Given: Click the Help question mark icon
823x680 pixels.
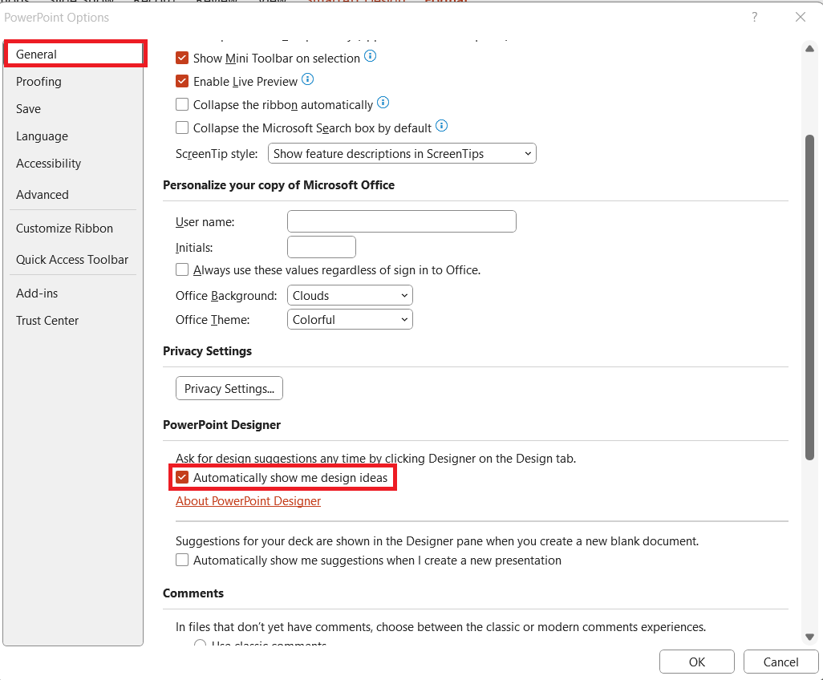Looking at the screenshot, I should (754, 18).
